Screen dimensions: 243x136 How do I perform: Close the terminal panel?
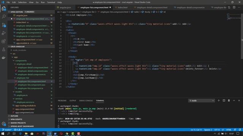click(x=239, y=100)
